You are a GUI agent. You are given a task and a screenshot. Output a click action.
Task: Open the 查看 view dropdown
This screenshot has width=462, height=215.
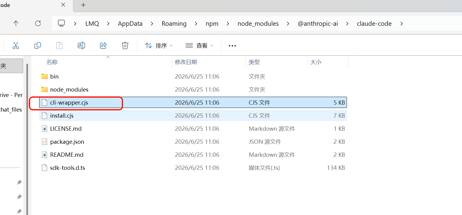[199, 45]
